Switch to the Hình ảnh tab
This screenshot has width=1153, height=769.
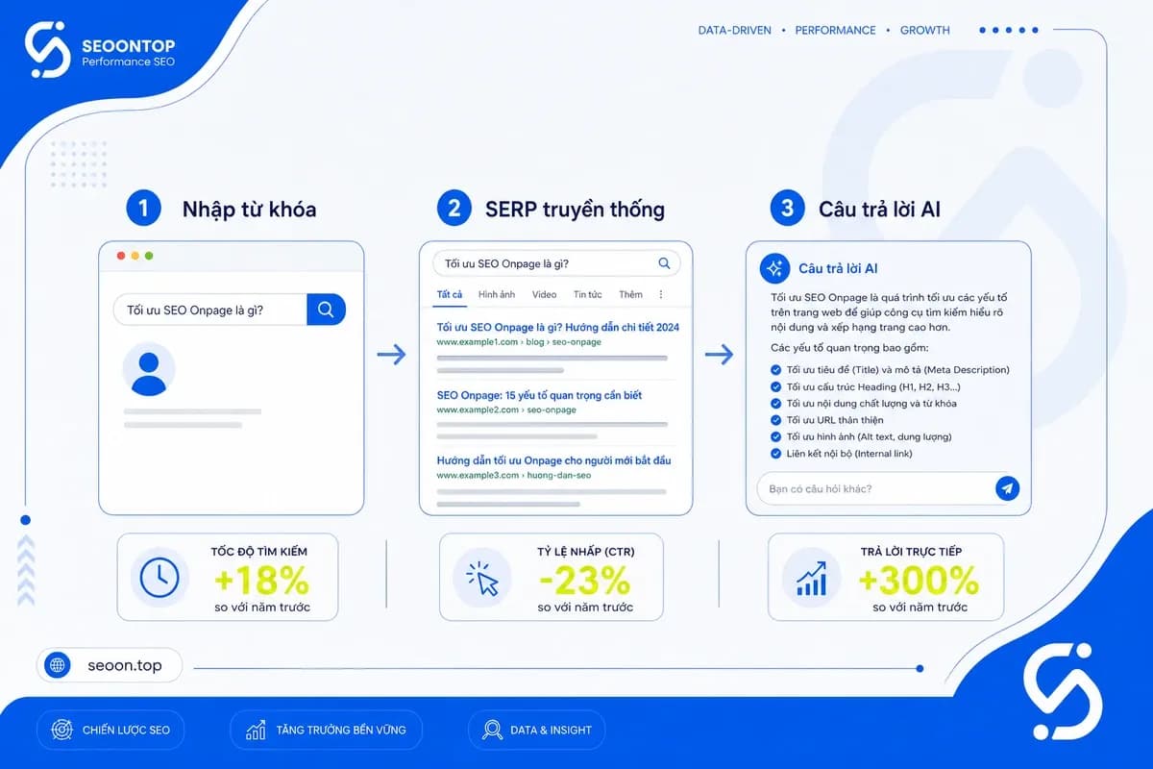[497, 294]
